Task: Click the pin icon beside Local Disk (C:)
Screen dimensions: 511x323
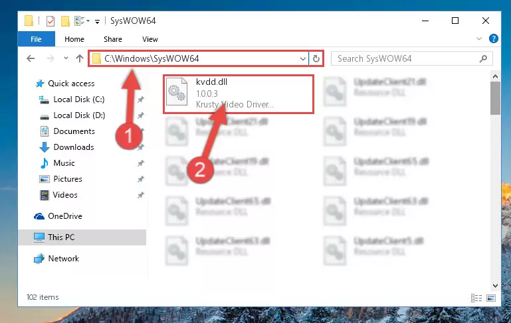Action: click(140, 99)
